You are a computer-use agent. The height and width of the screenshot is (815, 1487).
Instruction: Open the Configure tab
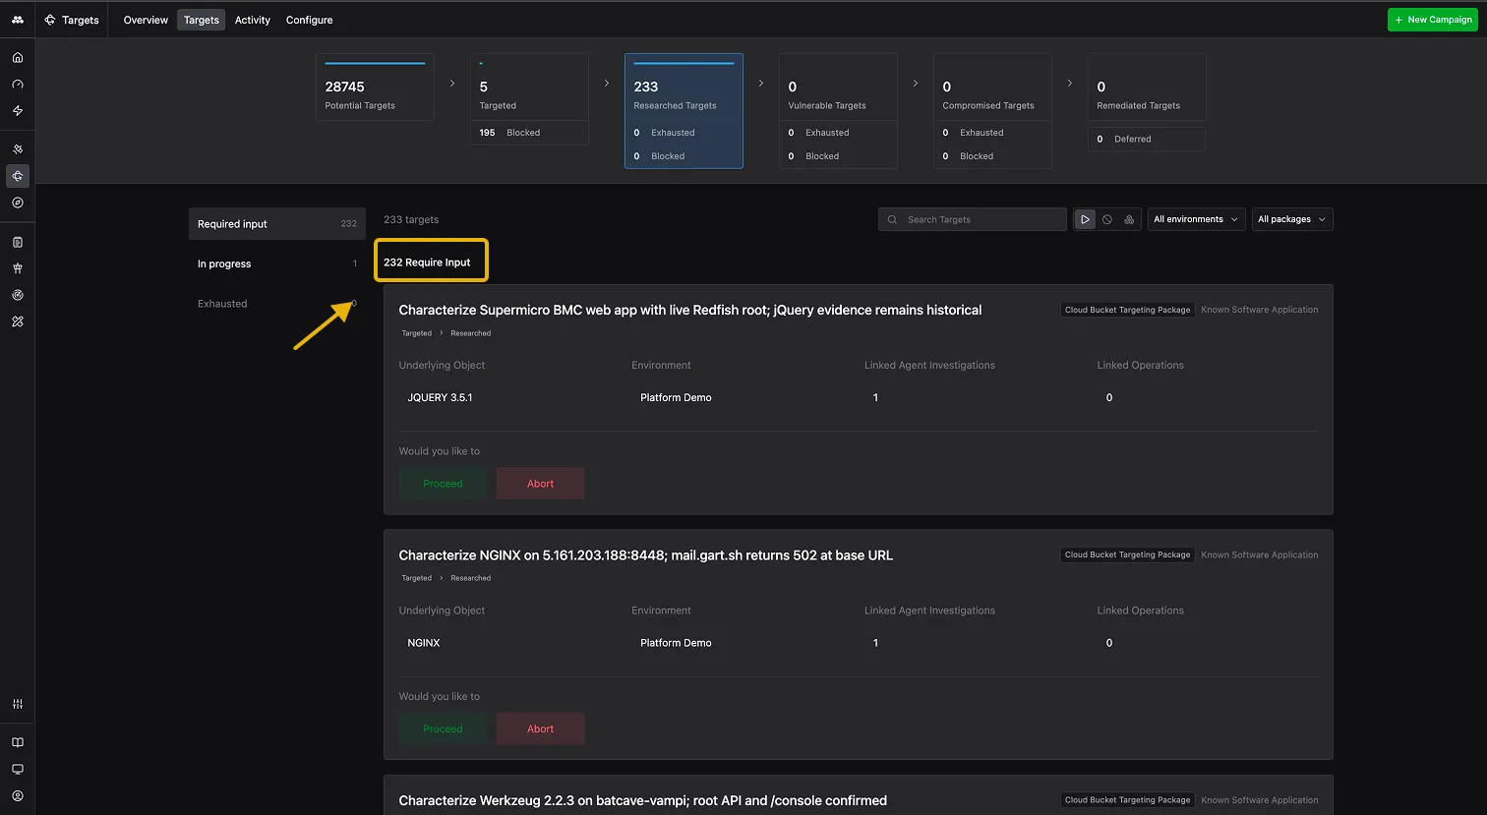(x=309, y=20)
